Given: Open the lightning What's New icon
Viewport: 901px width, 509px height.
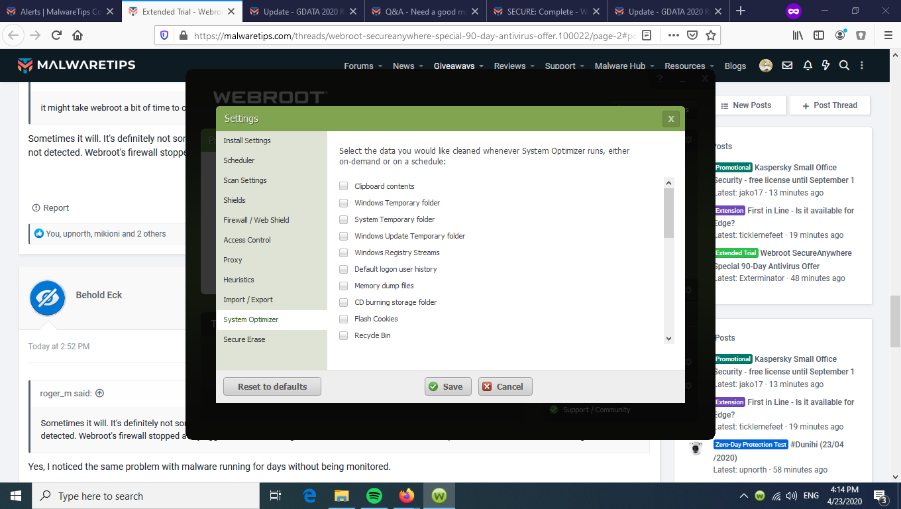Looking at the screenshot, I should click(825, 66).
